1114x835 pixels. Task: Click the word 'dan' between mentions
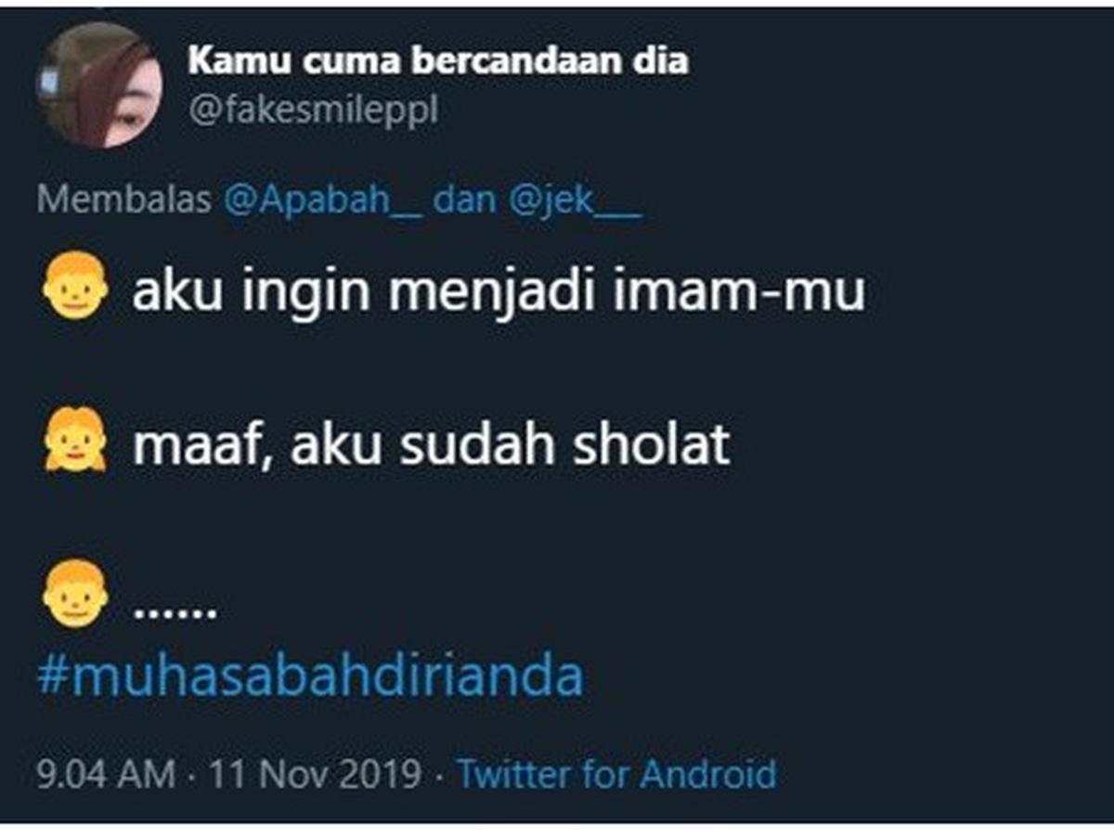coord(464,200)
